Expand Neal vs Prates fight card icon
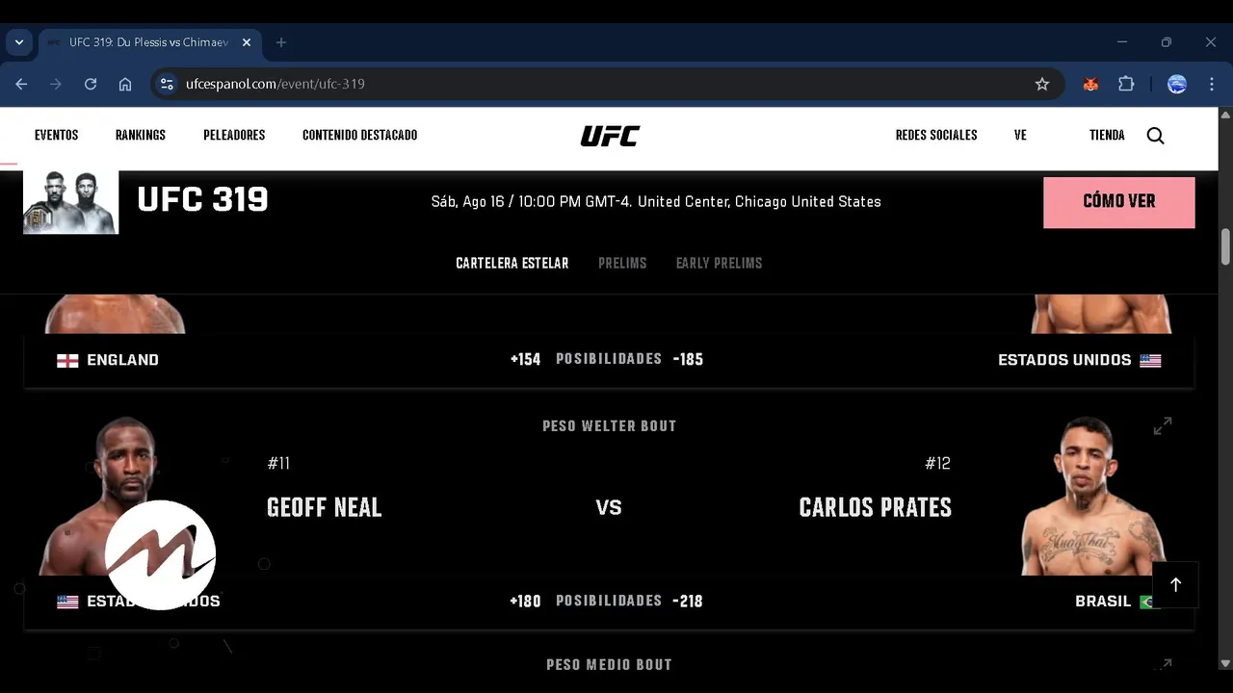 click(1163, 425)
